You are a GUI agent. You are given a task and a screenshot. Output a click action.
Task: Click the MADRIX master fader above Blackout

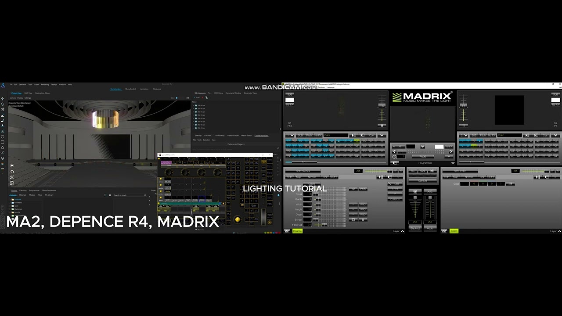pos(415,207)
